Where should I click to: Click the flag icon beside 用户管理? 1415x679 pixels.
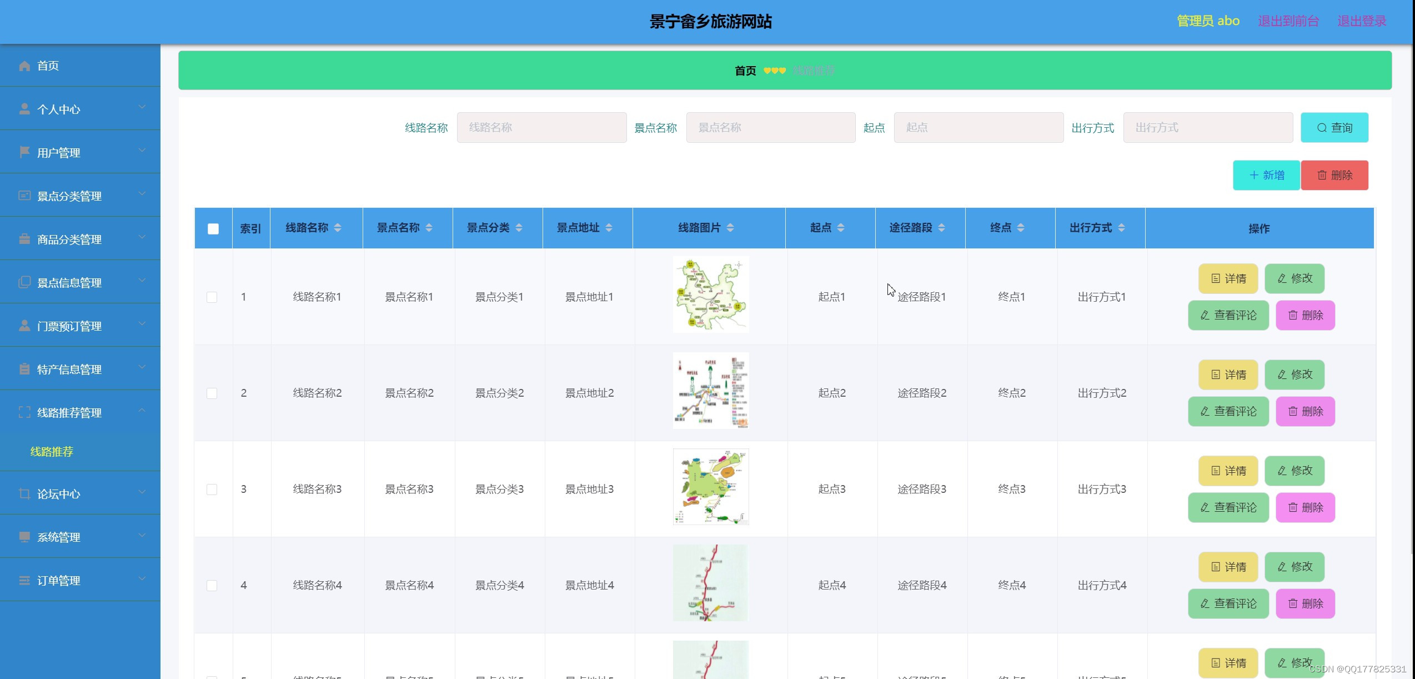click(x=24, y=152)
